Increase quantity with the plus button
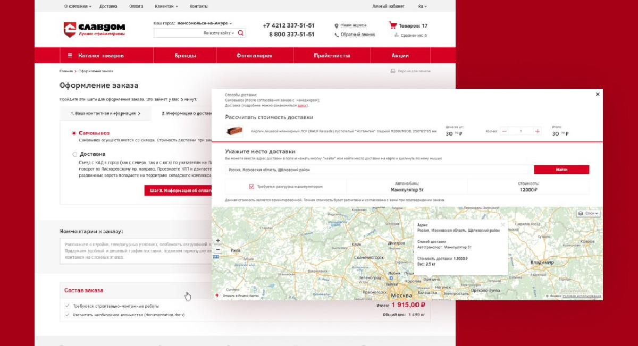 point(538,131)
